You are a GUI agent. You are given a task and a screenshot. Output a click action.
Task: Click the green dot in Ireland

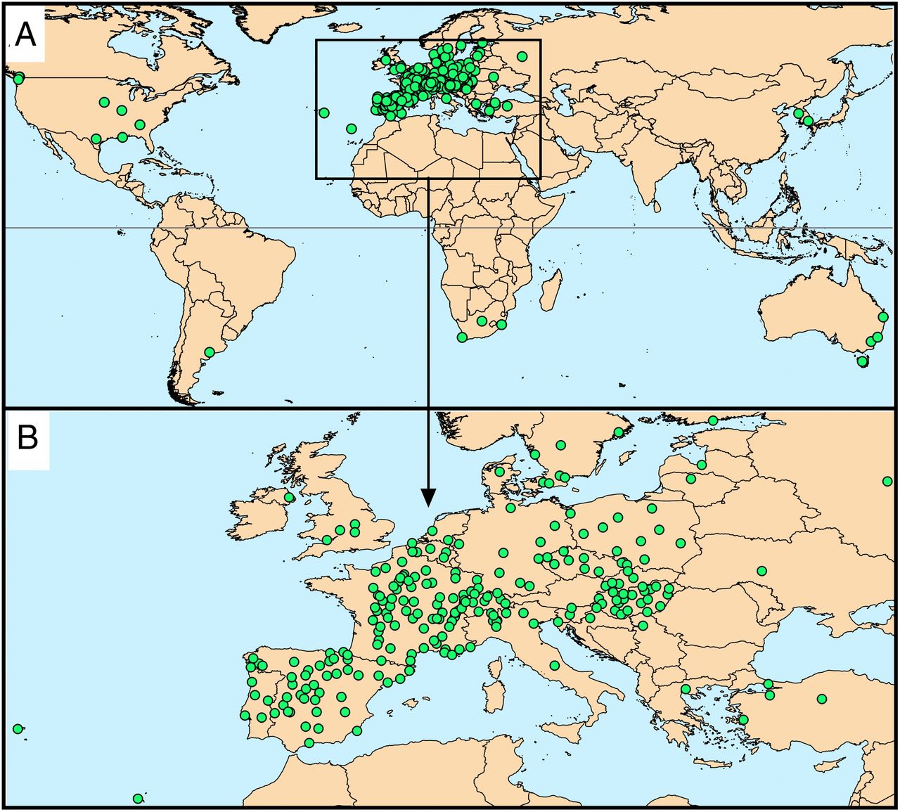289,498
